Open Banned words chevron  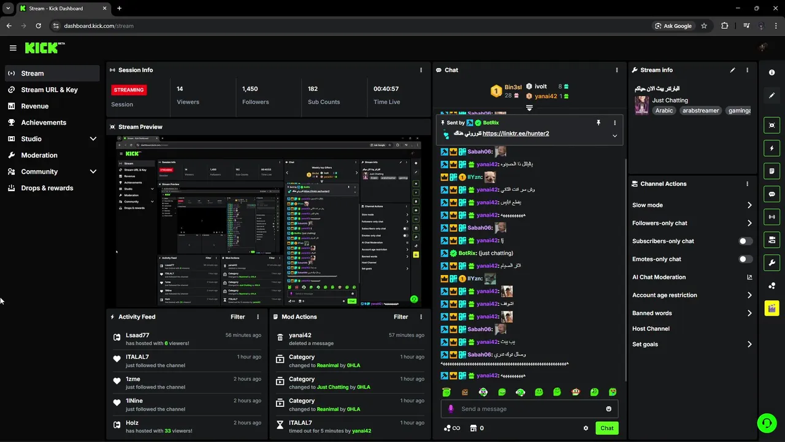point(749,313)
